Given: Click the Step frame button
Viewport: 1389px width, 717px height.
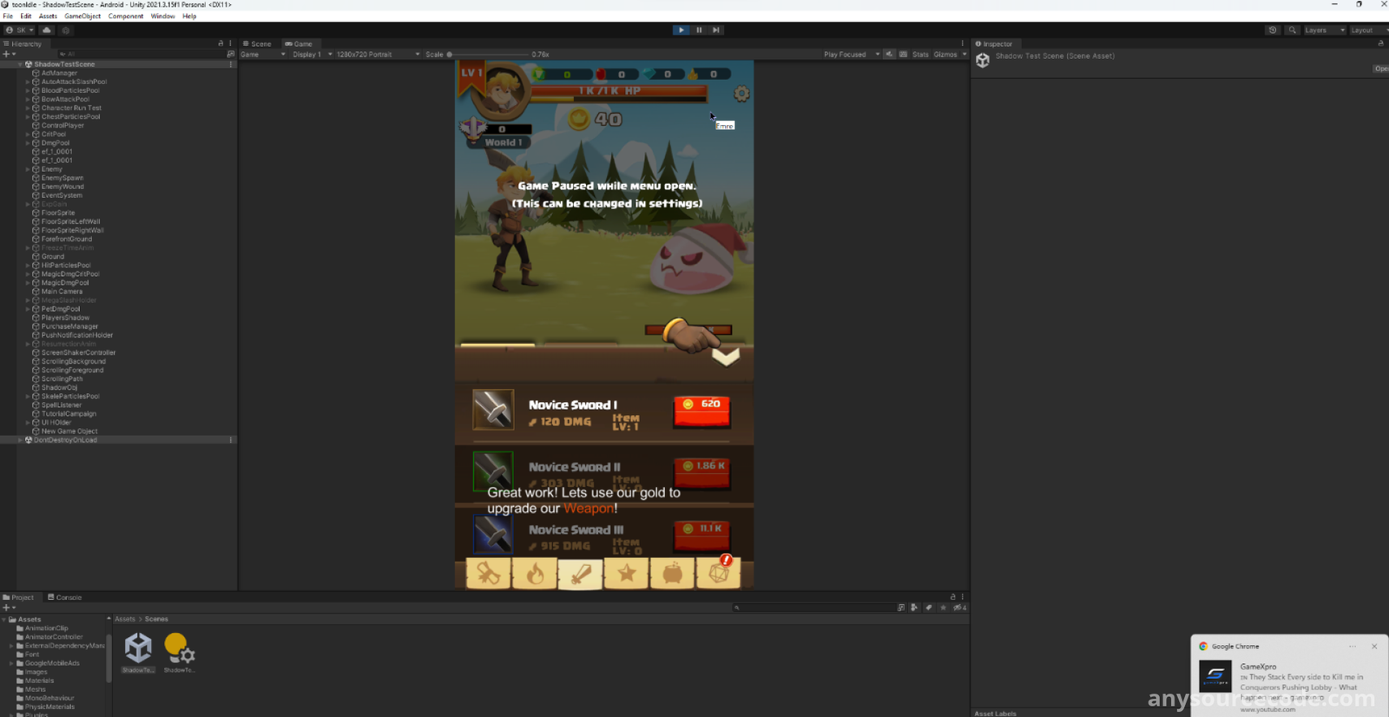Looking at the screenshot, I should coord(716,30).
